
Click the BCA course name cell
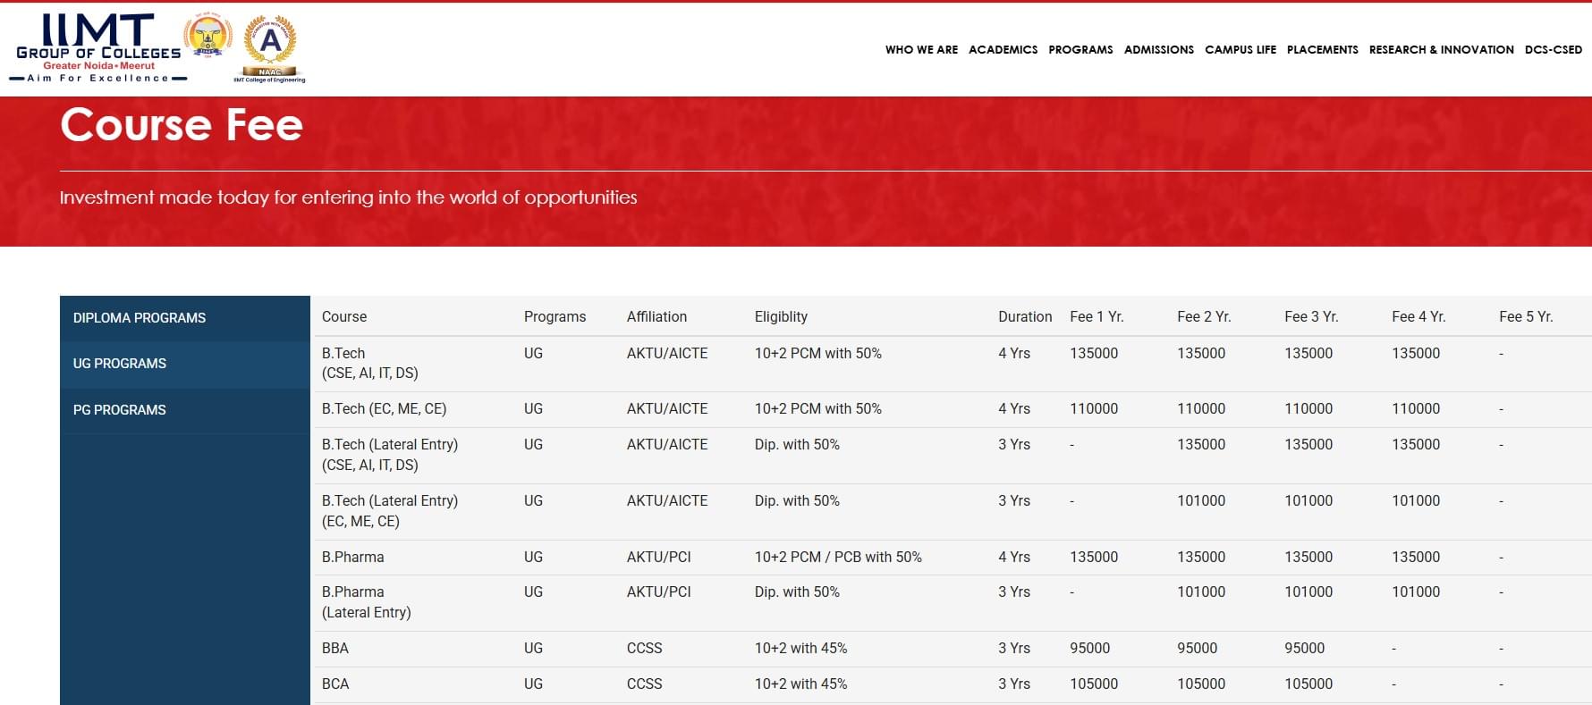335,684
